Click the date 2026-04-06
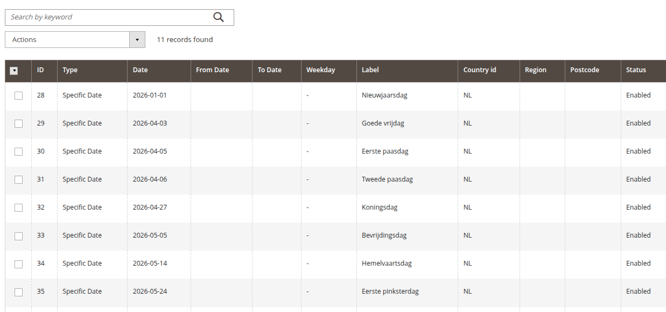This screenshot has width=666, height=312. pyautogui.click(x=150, y=179)
